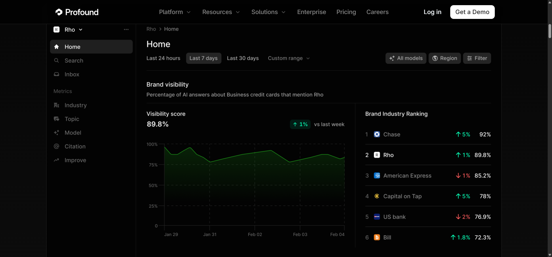This screenshot has width=552, height=257.
Task: Open Search in the sidebar
Action: (x=91, y=60)
